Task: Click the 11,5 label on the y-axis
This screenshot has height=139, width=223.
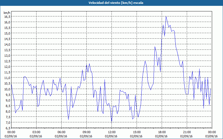Action: coord(7,72)
